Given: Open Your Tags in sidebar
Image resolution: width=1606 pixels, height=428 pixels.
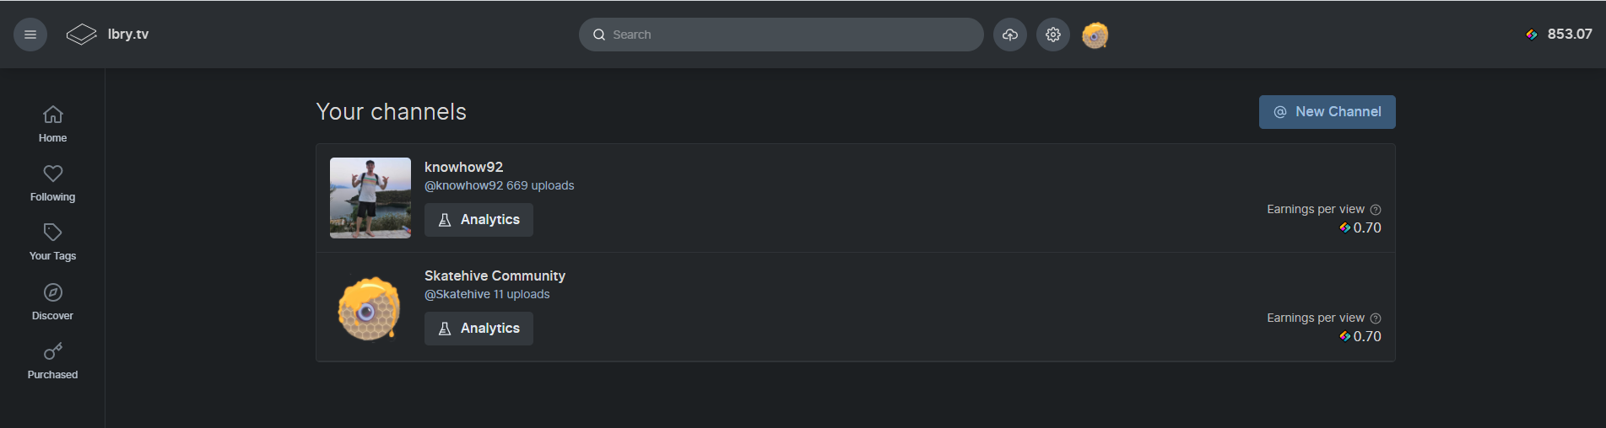Looking at the screenshot, I should coord(52,242).
